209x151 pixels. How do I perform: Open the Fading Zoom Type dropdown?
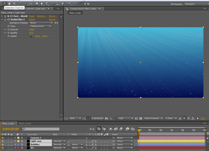tap(40, 26)
